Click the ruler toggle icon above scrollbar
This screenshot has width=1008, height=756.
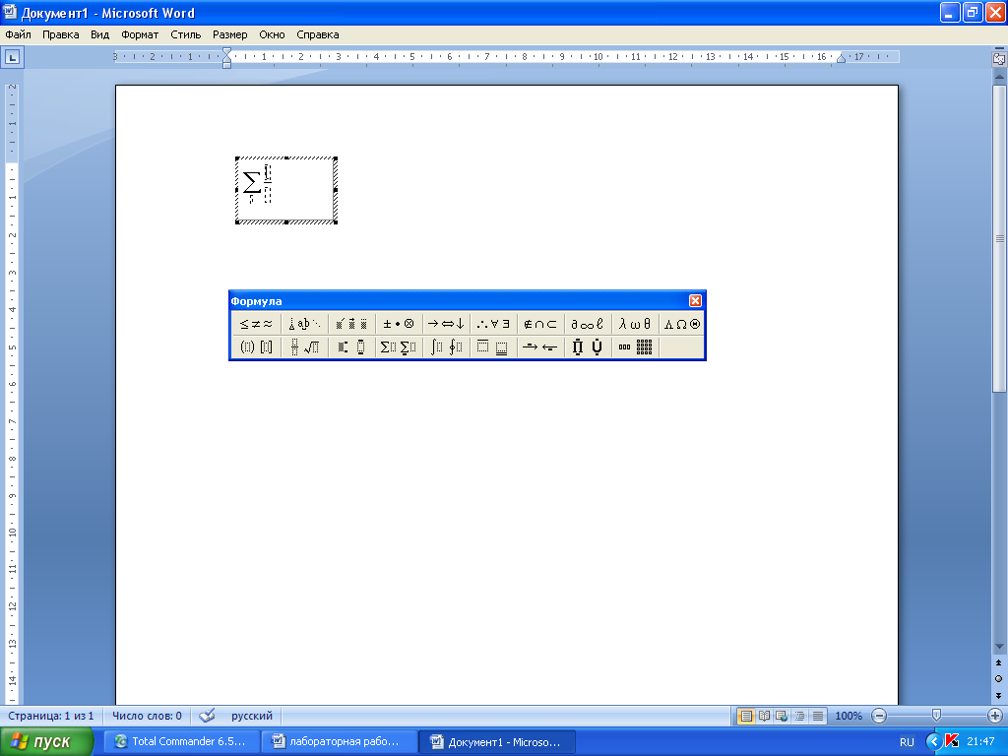pyautogui.click(x=999, y=58)
